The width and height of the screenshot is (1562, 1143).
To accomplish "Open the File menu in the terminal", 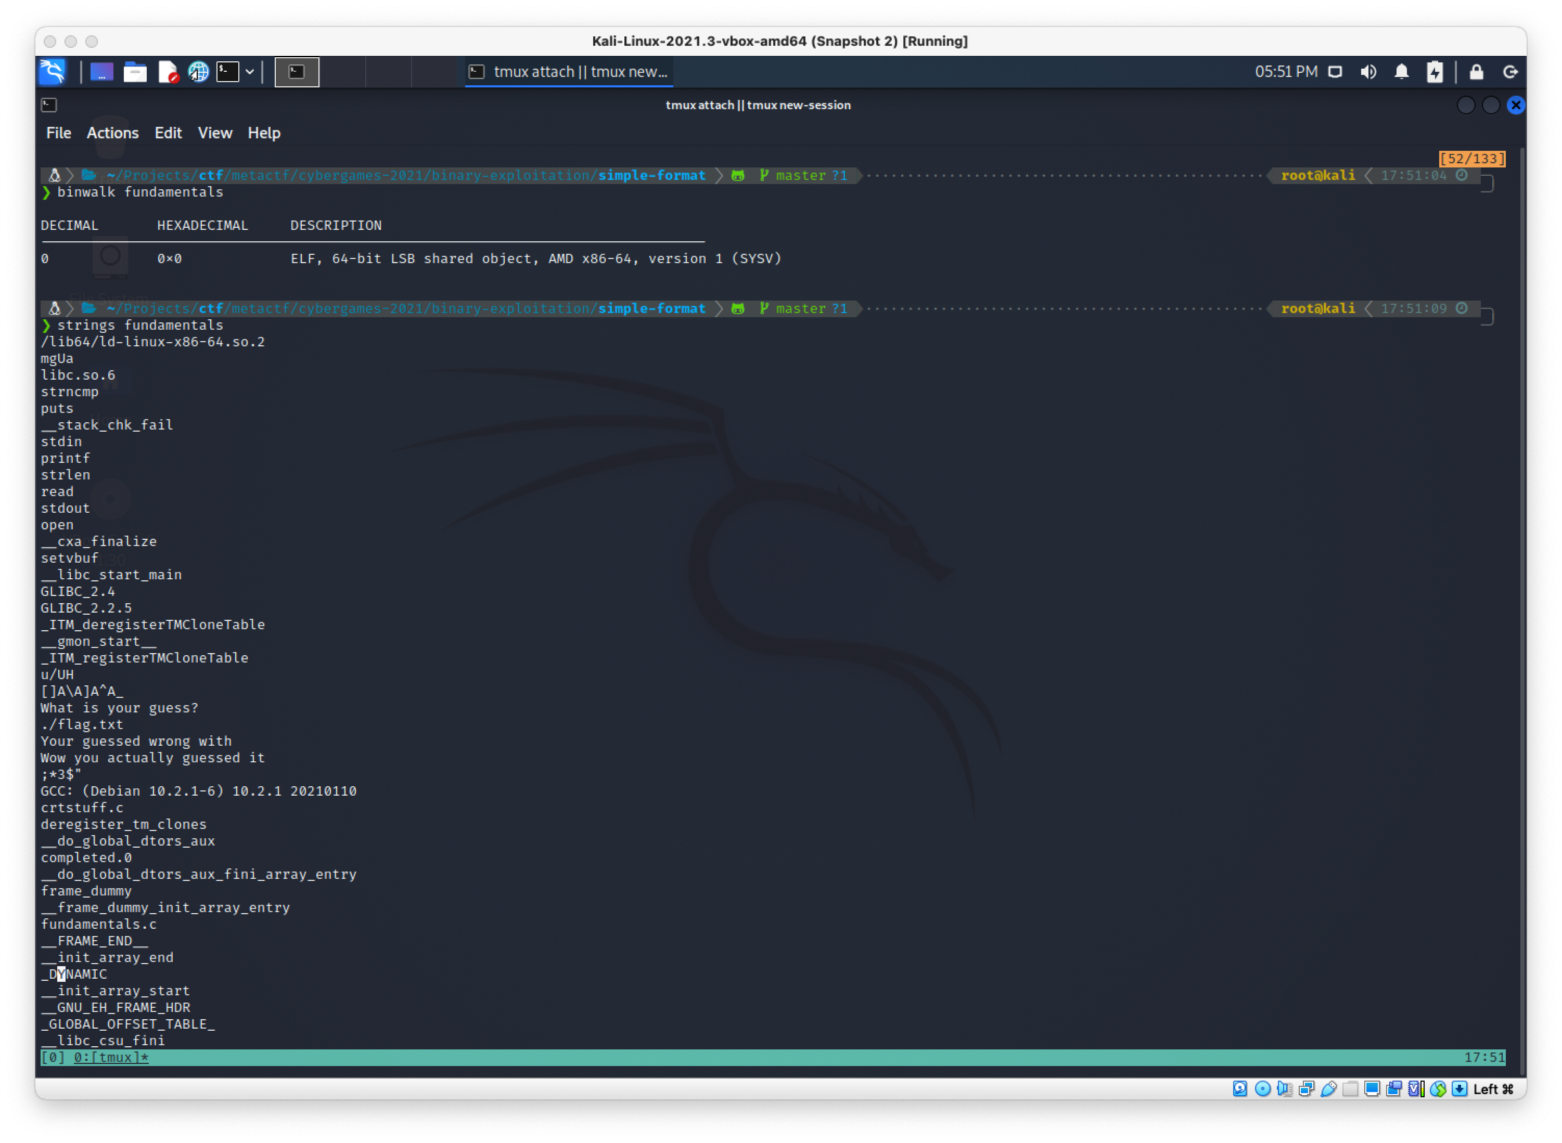I will coord(59,133).
